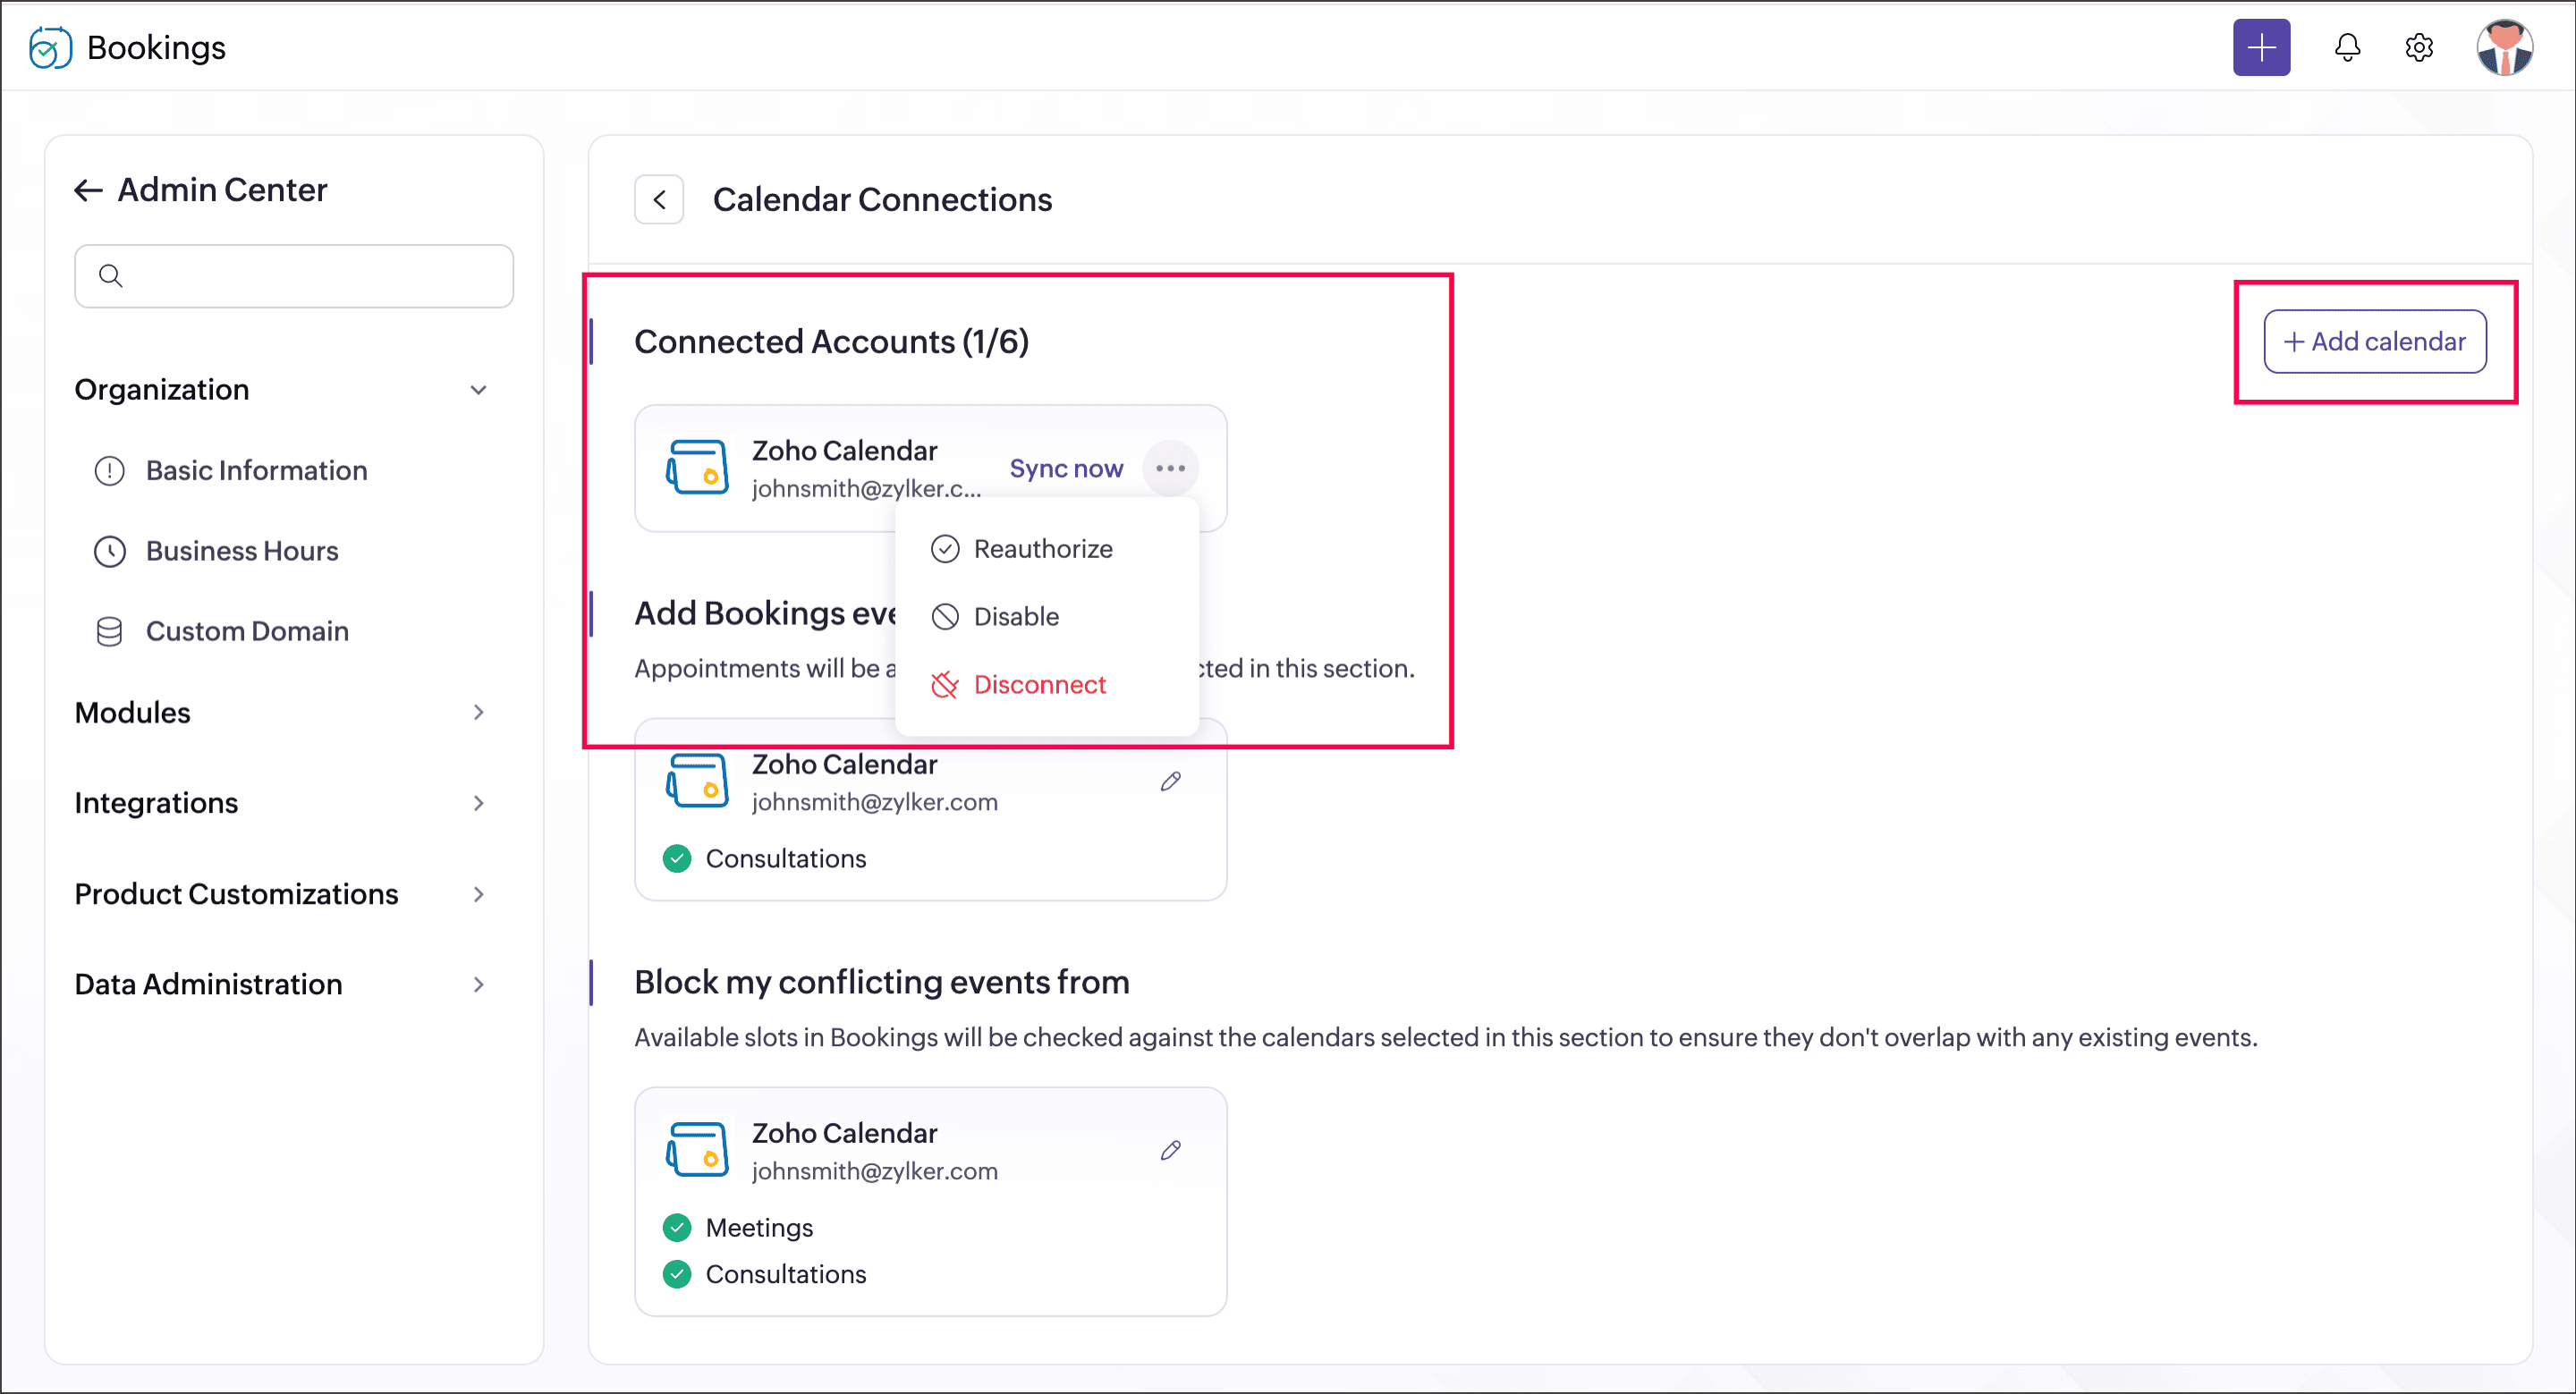Click the Reauthorize checkmark icon
This screenshot has height=1394, width=2576.
pyautogui.click(x=945, y=549)
